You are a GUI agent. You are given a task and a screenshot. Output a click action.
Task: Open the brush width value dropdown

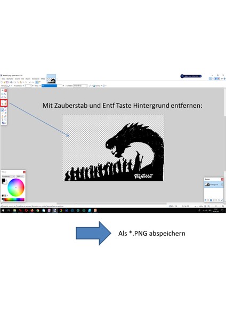pyautogui.click(x=28, y=86)
